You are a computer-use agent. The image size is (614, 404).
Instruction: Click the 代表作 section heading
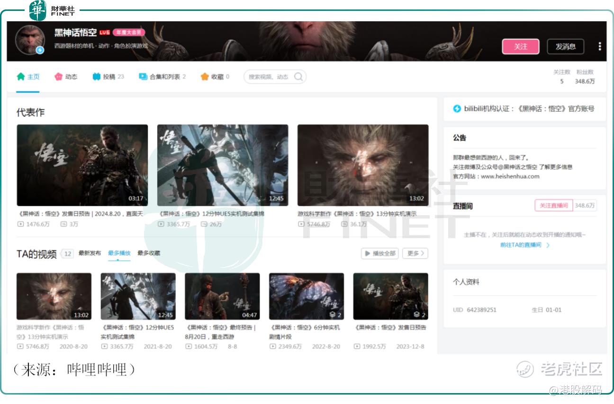tap(30, 113)
